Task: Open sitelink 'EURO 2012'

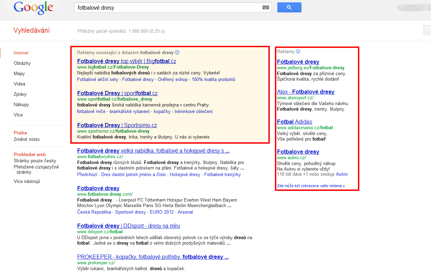Action: coord(162,212)
